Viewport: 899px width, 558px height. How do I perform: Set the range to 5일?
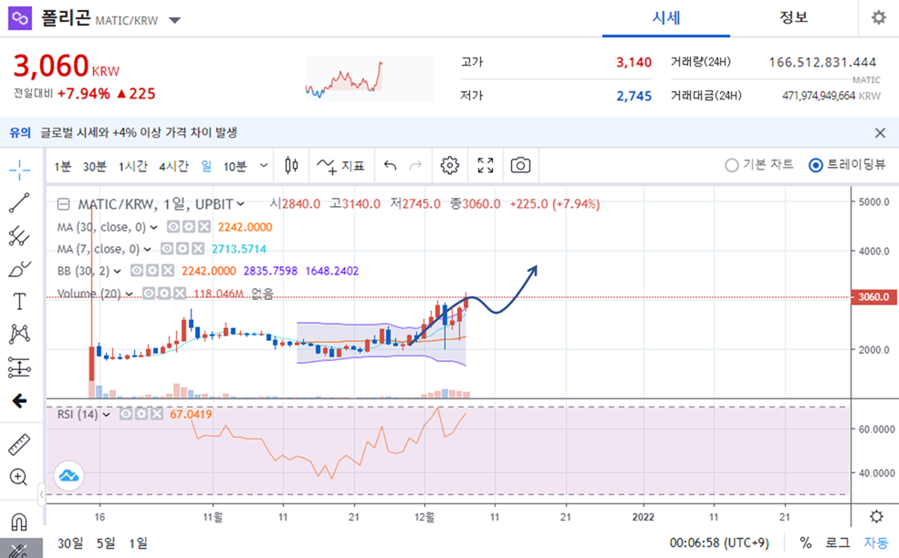pos(106,542)
